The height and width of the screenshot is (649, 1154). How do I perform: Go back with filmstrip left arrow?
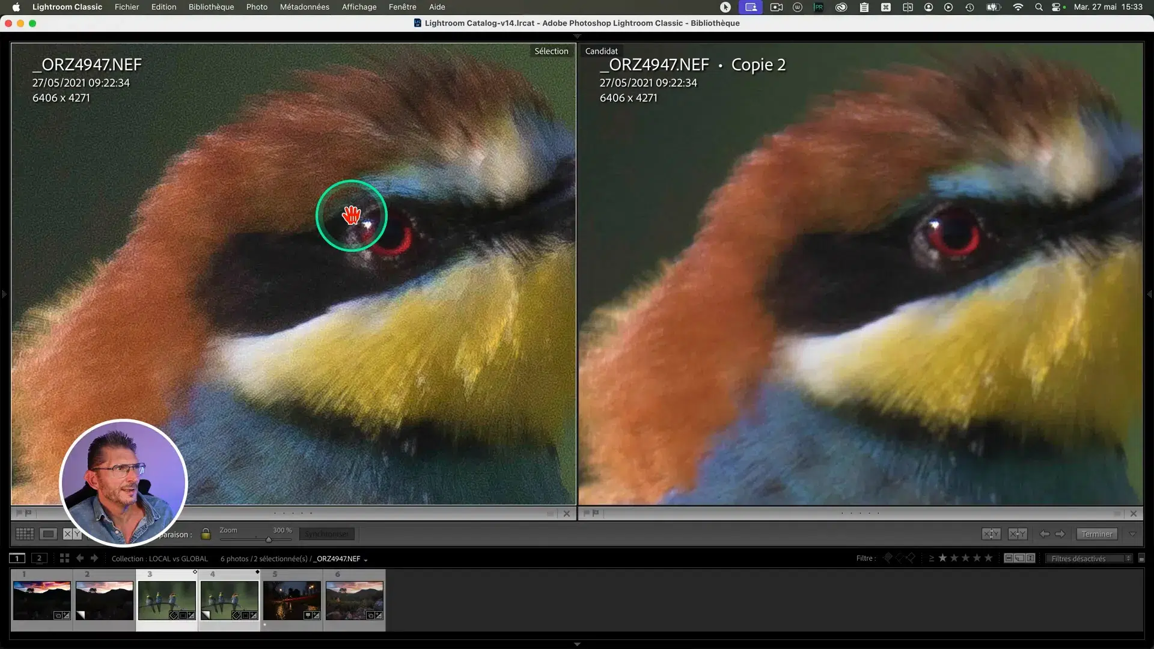tap(80, 558)
